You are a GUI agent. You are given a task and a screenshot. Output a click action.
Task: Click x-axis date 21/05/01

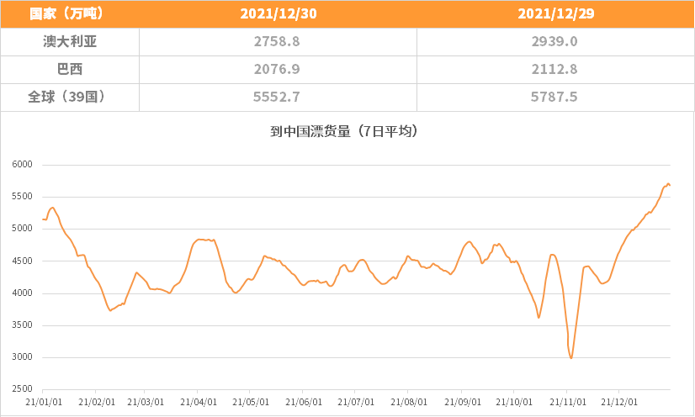pyautogui.click(x=251, y=402)
